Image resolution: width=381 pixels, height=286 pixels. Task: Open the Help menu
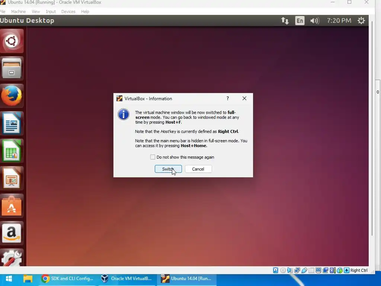(x=85, y=12)
